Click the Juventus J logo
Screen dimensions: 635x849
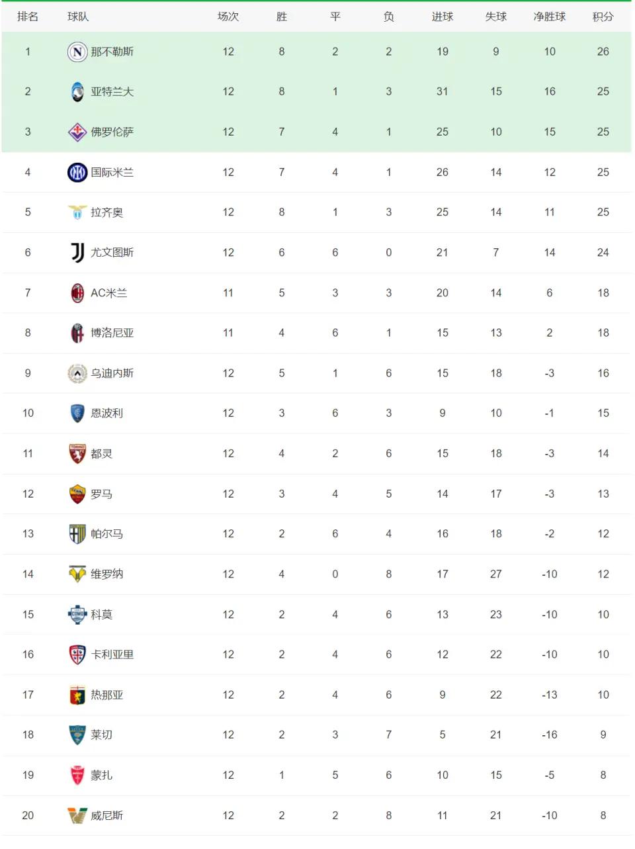tap(77, 253)
